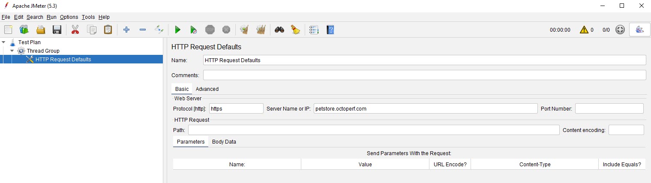Image resolution: width=651 pixels, height=183 pixels.
Task: Select Test Plan in the tree
Action: pyautogui.click(x=30, y=42)
